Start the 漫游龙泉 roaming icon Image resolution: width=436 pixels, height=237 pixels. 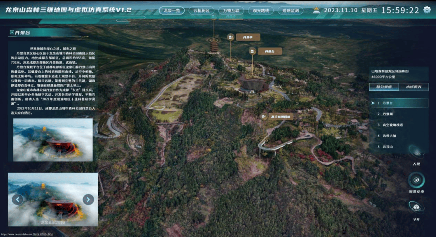(416, 180)
